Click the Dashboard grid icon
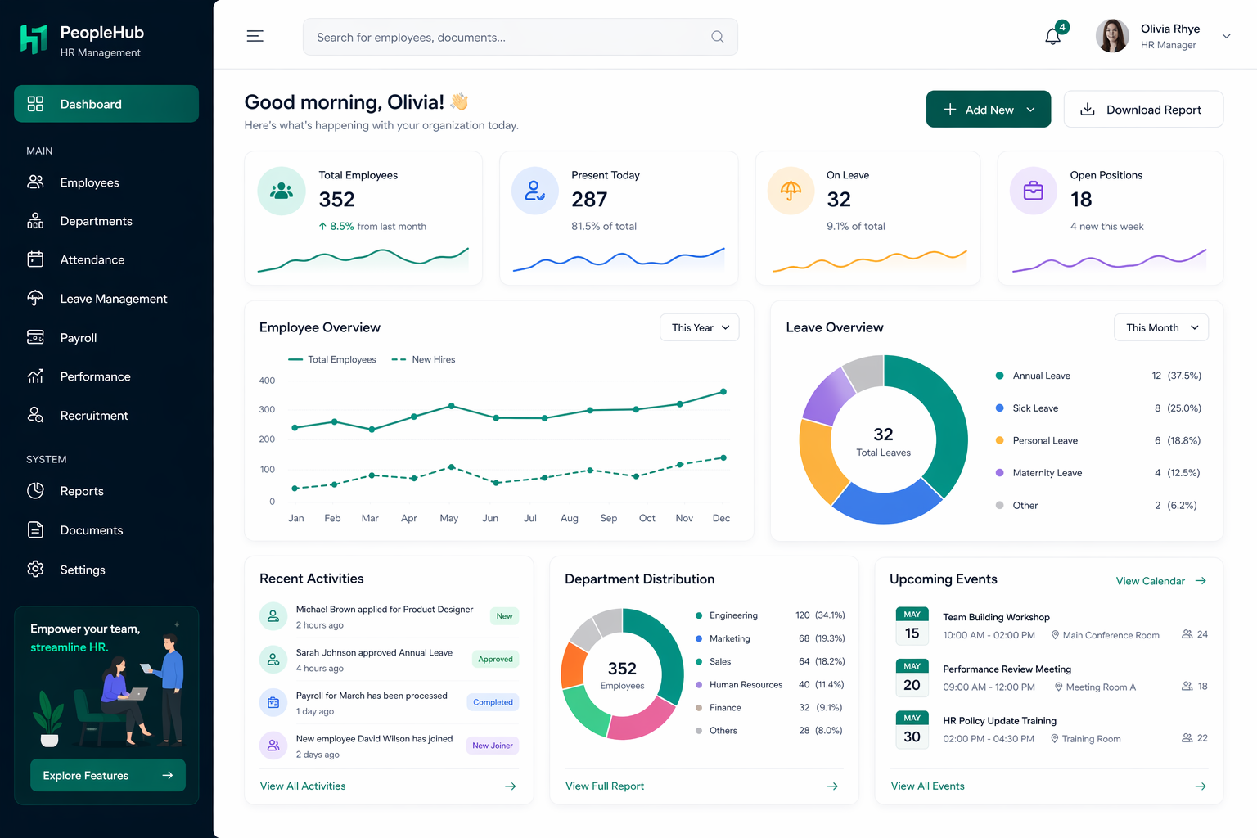Viewport: 1257px width, 838px height. click(35, 104)
